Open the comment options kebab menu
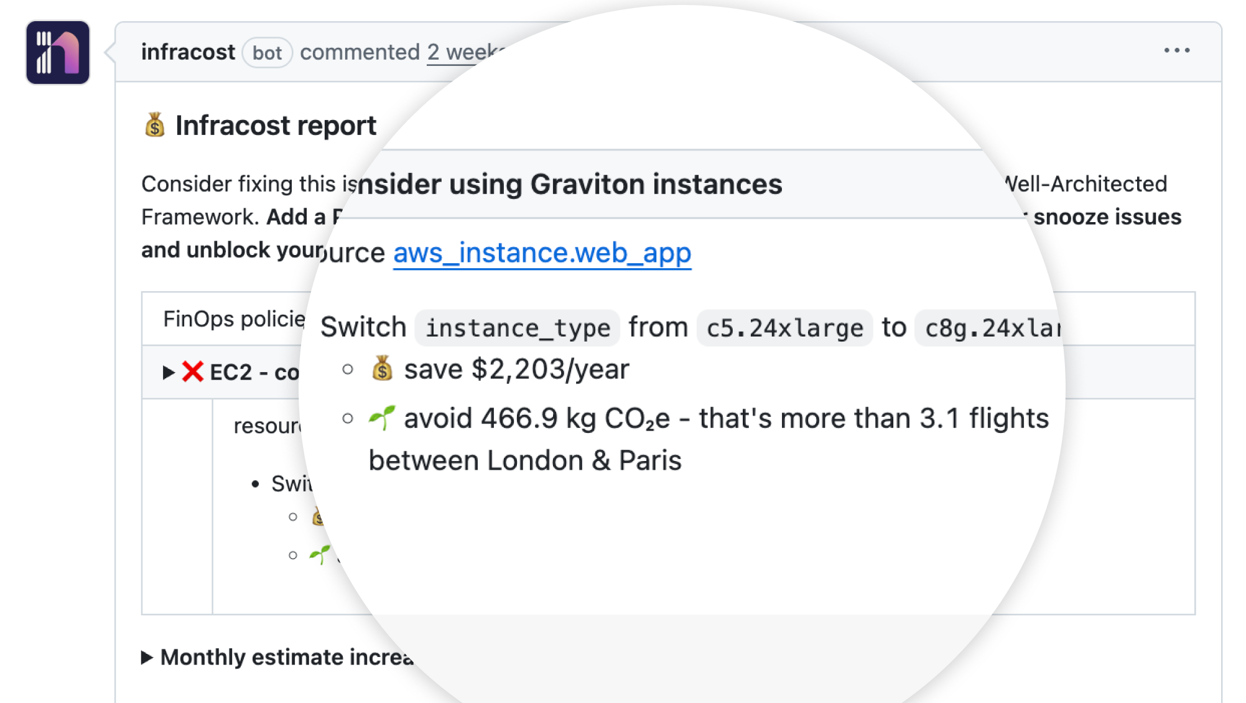The width and height of the screenshot is (1246, 703). point(1178,51)
